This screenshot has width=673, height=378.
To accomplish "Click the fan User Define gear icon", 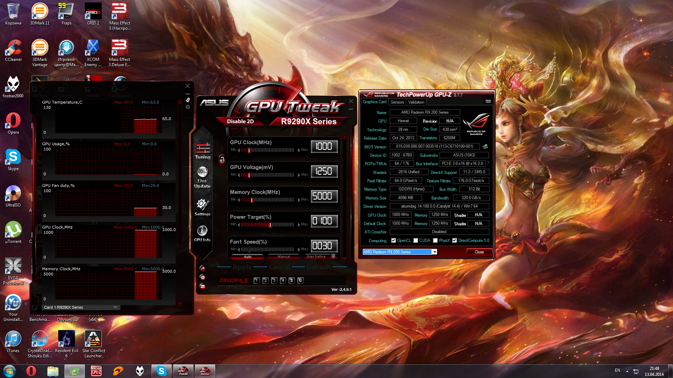I will pyautogui.click(x=333, y=256).
